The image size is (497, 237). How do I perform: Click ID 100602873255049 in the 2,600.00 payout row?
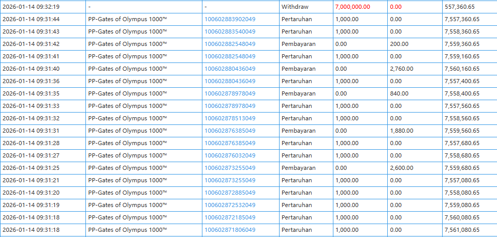(230, 168)
